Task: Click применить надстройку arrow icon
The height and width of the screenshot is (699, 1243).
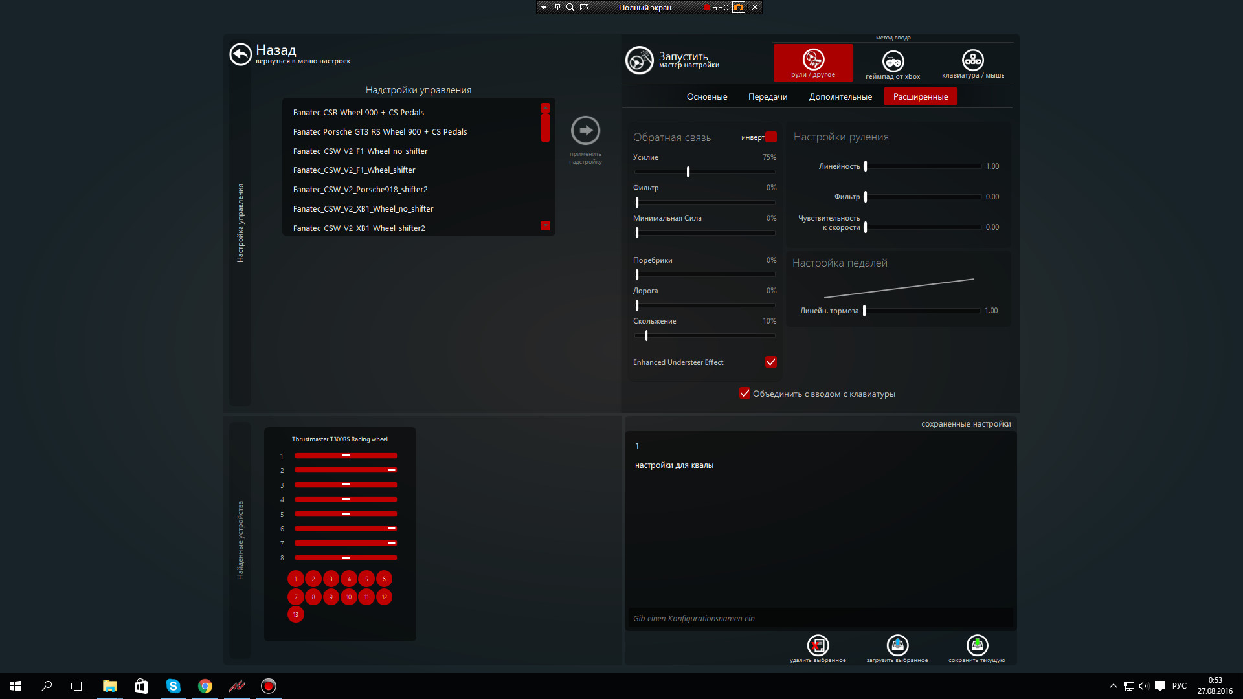Action: [585, 131]
